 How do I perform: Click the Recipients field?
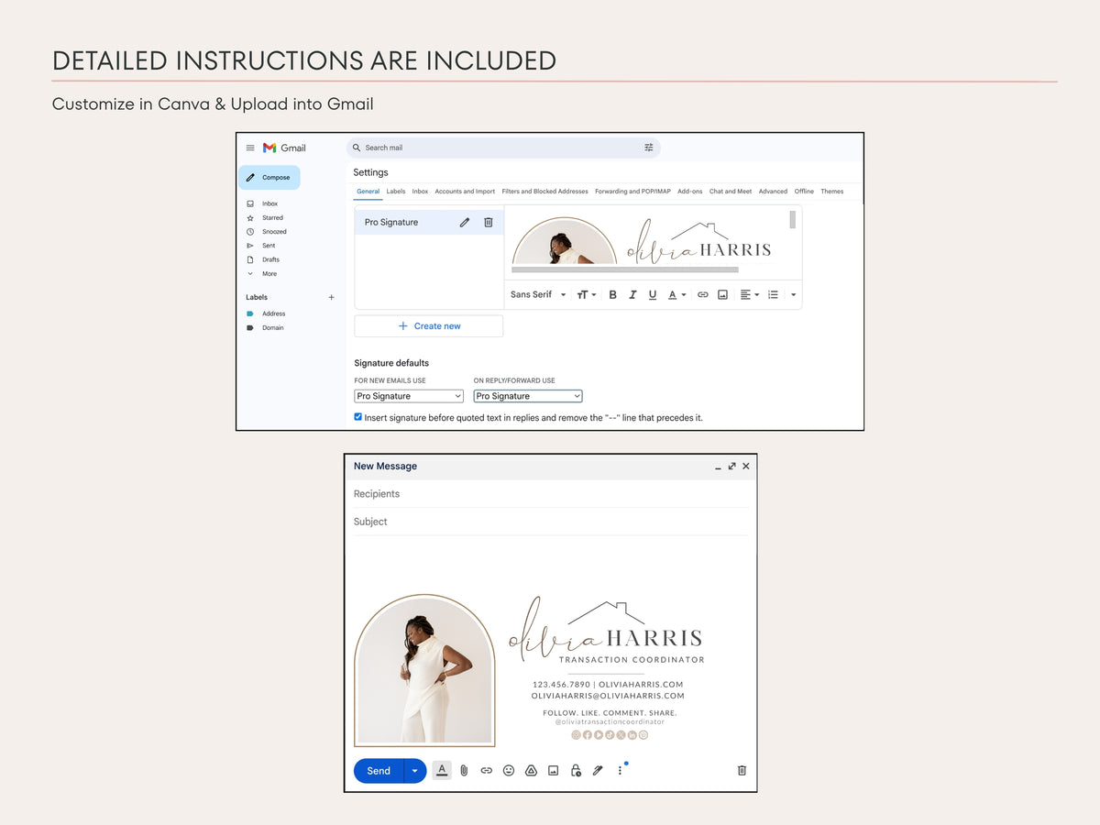[551, 494]
